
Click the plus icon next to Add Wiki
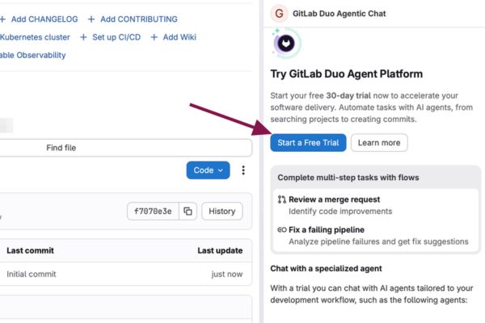pyautogui.click(x=154, y=37)
